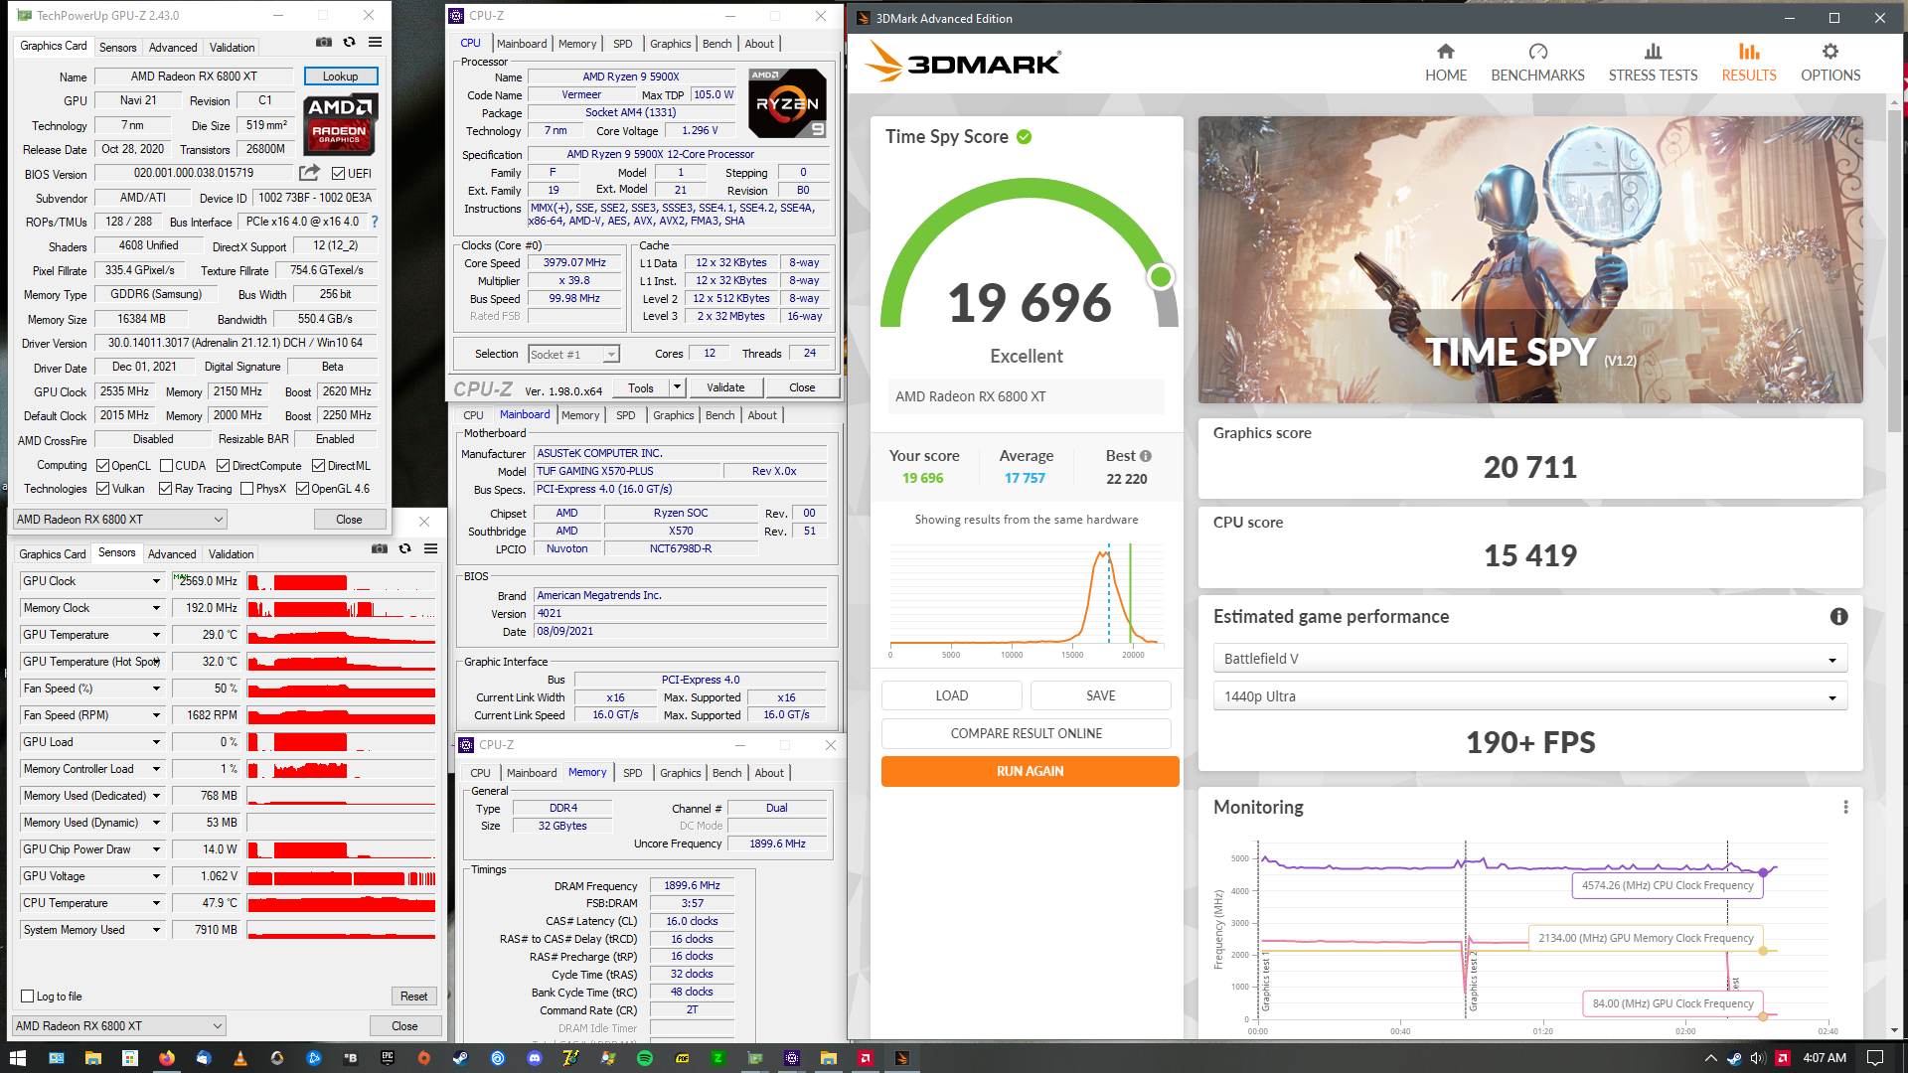This screenshot has width=1908, height=1073.
Task: Toggle the Vulkan checkbox
Action: click(x=102, y=489)
